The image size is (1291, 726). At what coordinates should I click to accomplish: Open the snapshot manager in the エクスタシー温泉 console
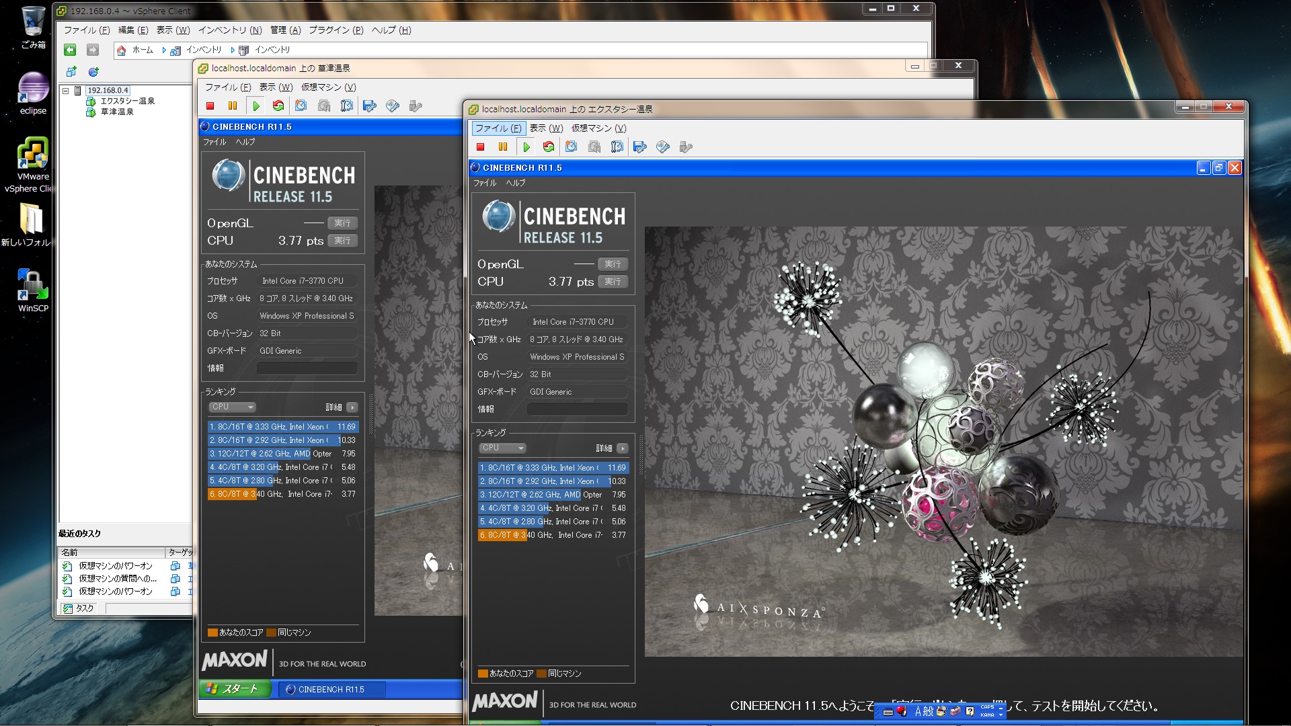617,147
